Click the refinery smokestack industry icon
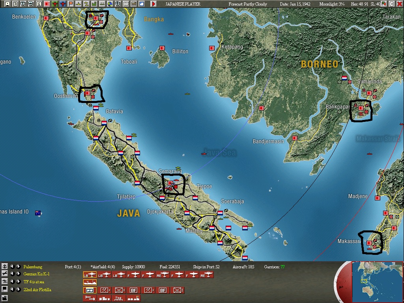The width and height of the screenshot is (404, 303). point(133,298)
